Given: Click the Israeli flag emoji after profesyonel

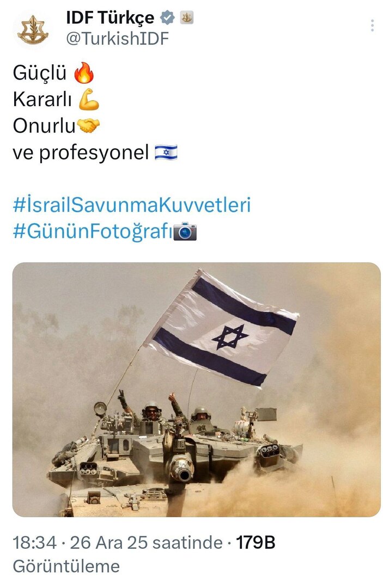Looking at the screenshot, I should pyautogui.click(x=166, y=152).
